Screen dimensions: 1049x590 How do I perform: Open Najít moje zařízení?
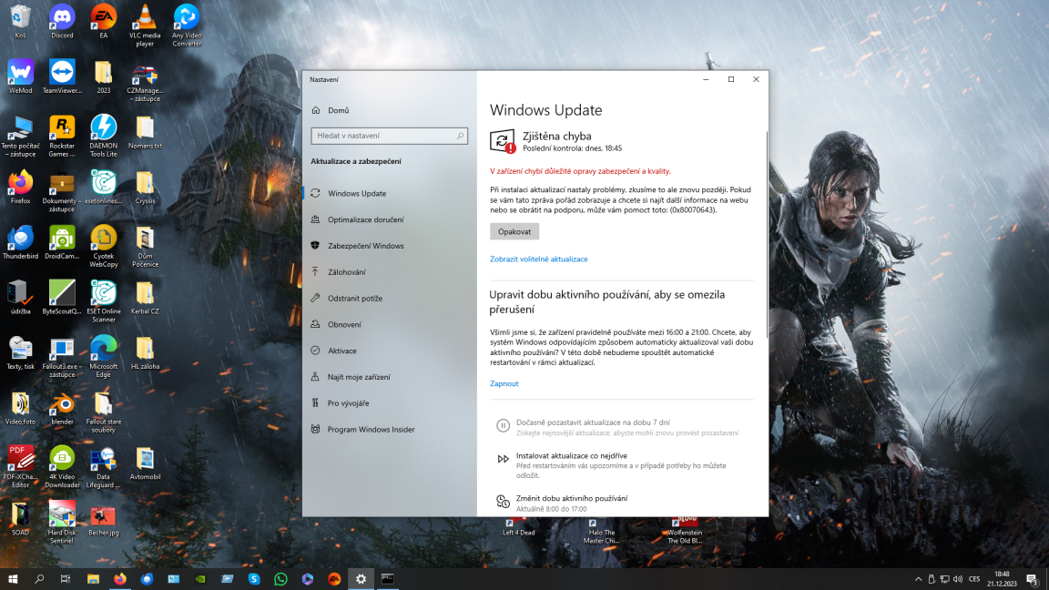point(359,377)
